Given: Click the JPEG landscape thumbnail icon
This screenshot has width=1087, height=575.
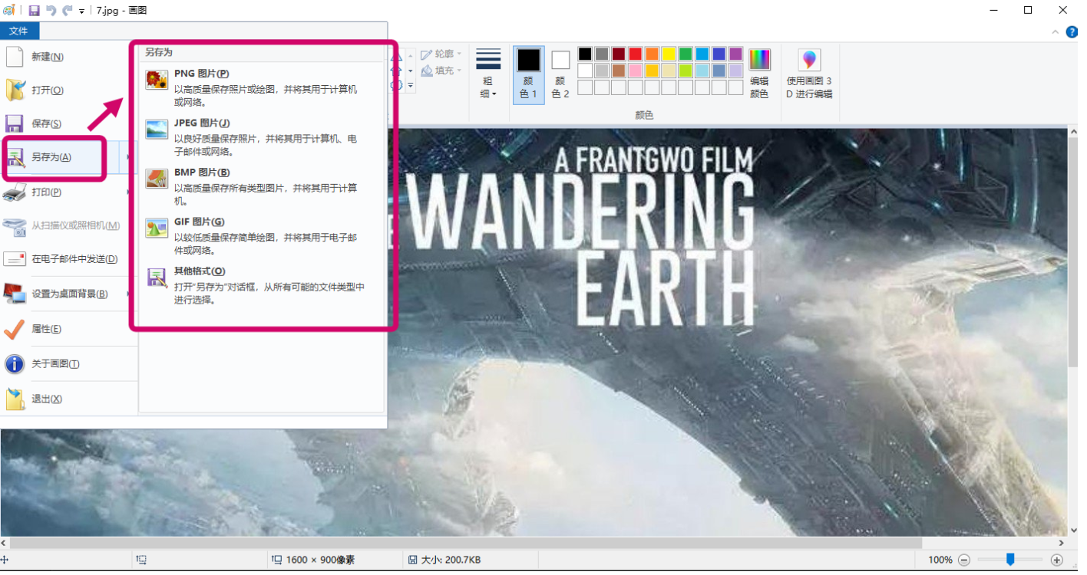Looking at the screenshot, I should (x=157, y=129).
